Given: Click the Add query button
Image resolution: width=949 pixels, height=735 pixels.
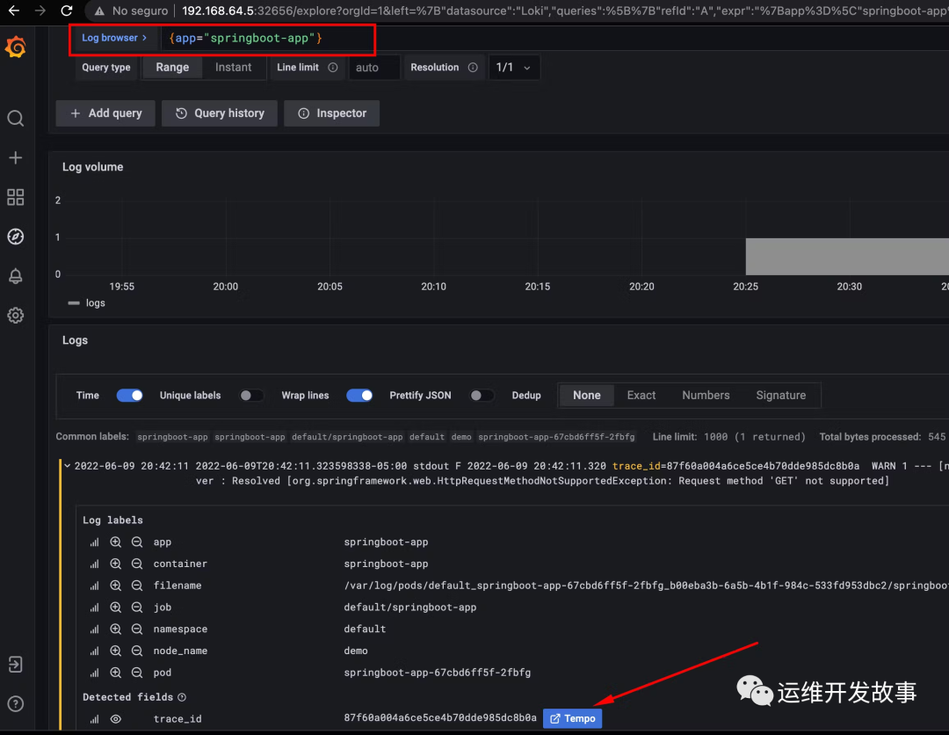Looking at the screenshot, I should 106,113.
